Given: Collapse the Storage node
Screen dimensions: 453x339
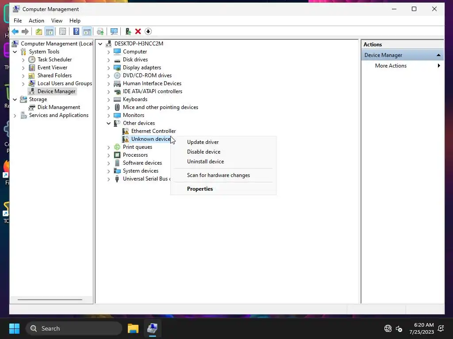Looking at the screenshot, I should (15, 99).
